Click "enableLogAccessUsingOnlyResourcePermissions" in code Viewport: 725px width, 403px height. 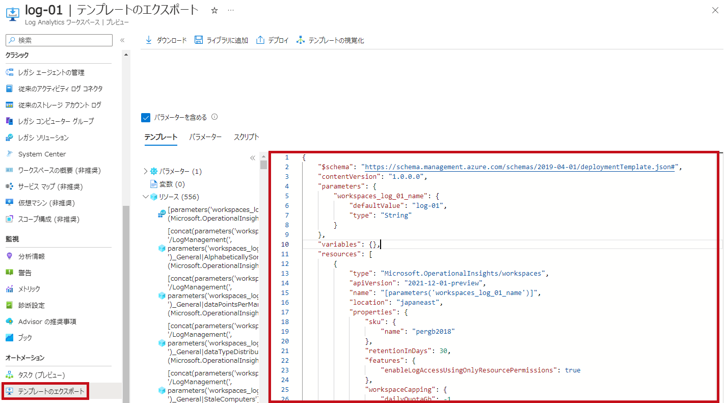click(471, 370)
